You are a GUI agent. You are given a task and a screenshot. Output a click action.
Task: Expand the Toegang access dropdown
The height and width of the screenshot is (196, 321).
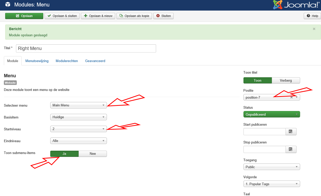272,167
